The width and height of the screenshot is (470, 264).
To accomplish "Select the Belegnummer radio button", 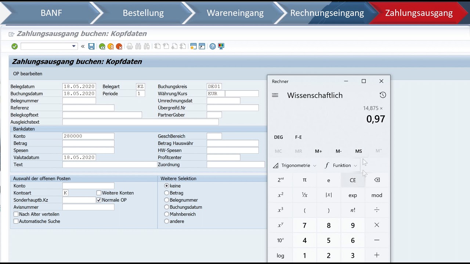I will click(166, 200).
